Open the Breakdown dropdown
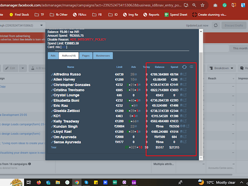 coord(221,68)
